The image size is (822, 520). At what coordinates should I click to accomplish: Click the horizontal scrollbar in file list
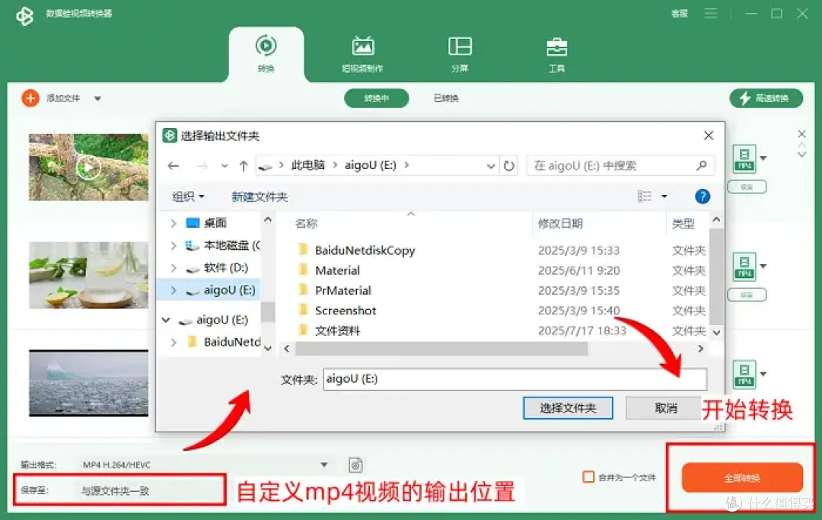[x=441, y=349]
